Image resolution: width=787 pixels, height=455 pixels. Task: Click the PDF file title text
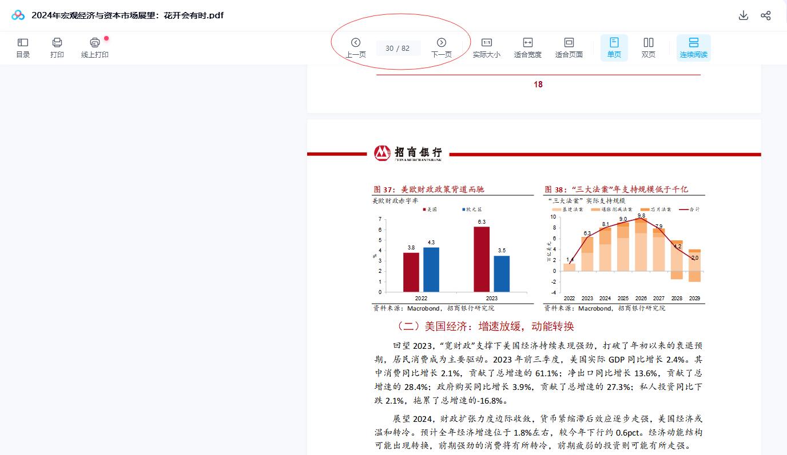[127, 15]
